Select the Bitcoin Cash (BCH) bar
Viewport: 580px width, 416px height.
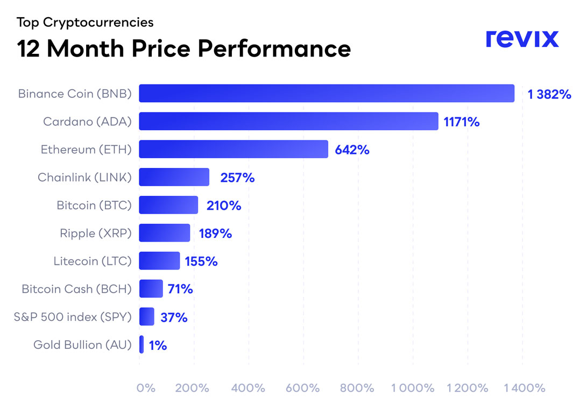151,289
